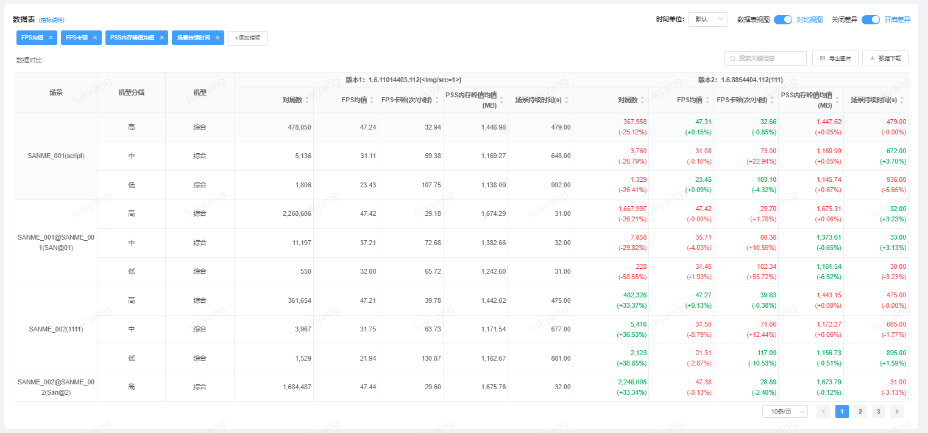Remove the 场景持续时间 metric tag
928x433 pixels.
coord(218,38)
